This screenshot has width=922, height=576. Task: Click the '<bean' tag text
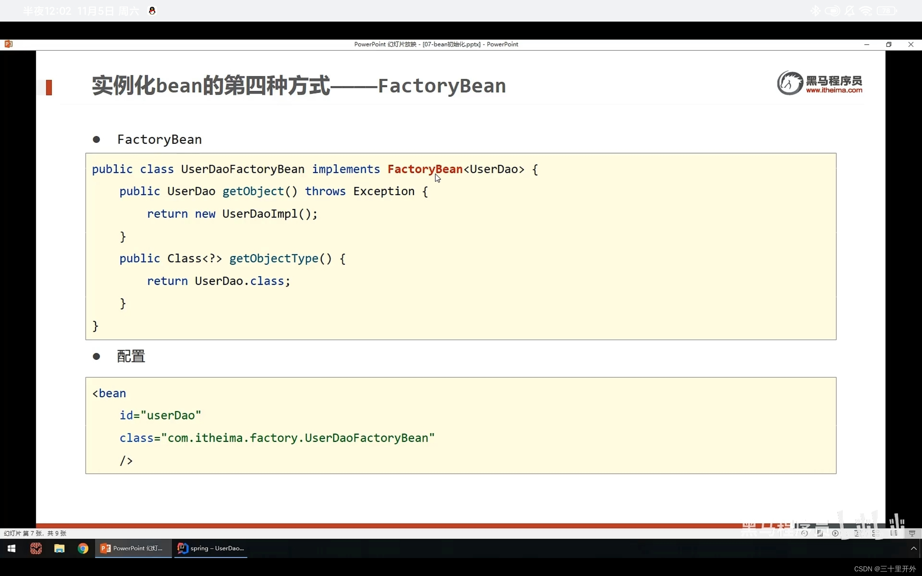click(x=109, y=393)
